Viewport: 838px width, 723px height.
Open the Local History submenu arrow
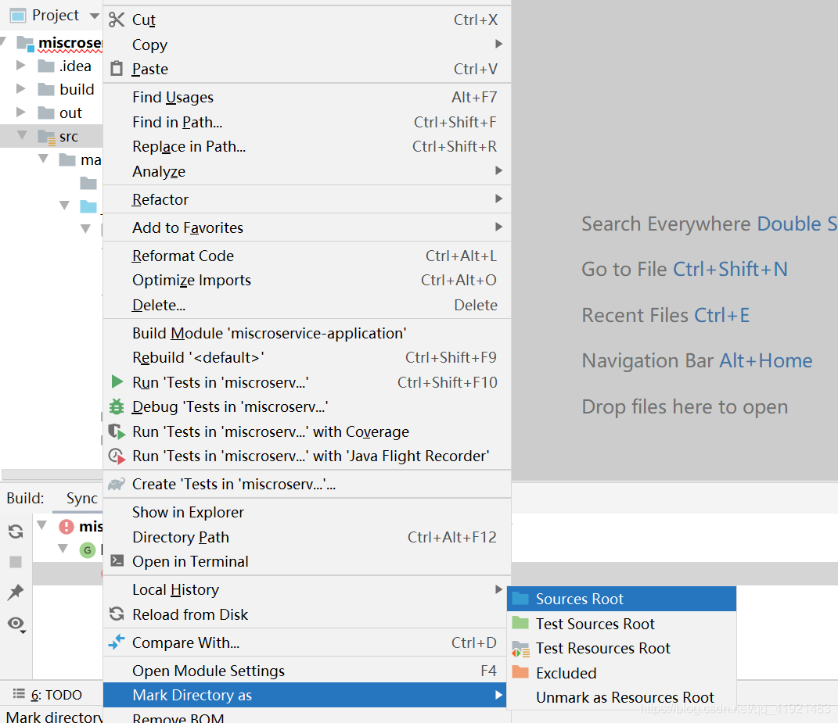coord(498,589)
